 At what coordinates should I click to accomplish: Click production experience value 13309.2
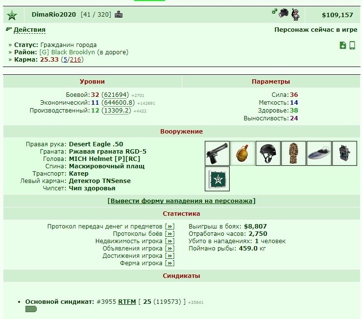coord(116,111)
